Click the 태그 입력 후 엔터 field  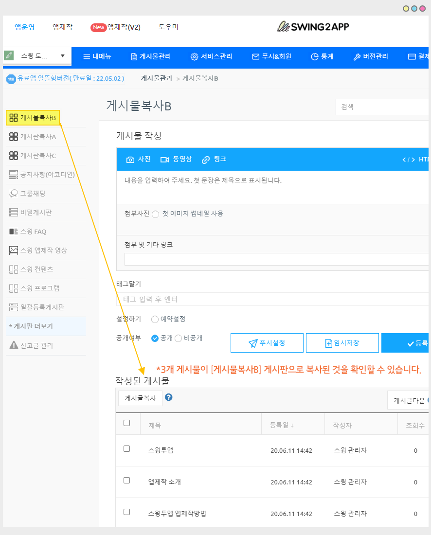point(272,299)
